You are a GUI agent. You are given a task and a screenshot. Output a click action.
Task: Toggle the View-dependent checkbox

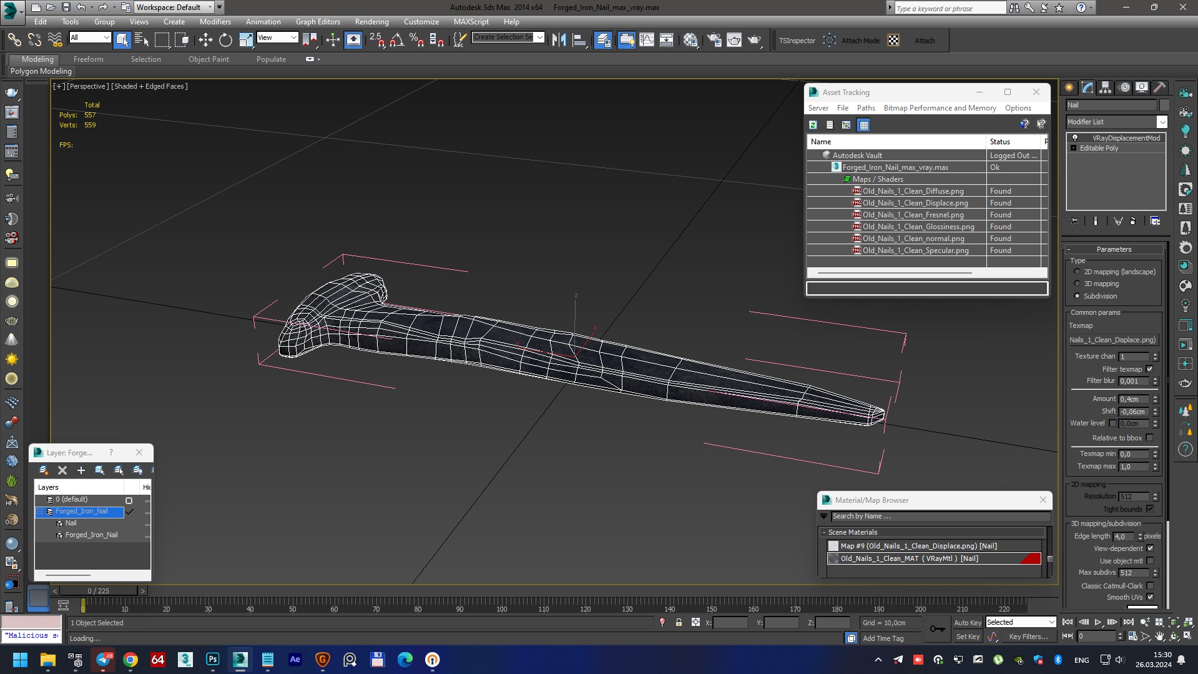pos(1150,548)
